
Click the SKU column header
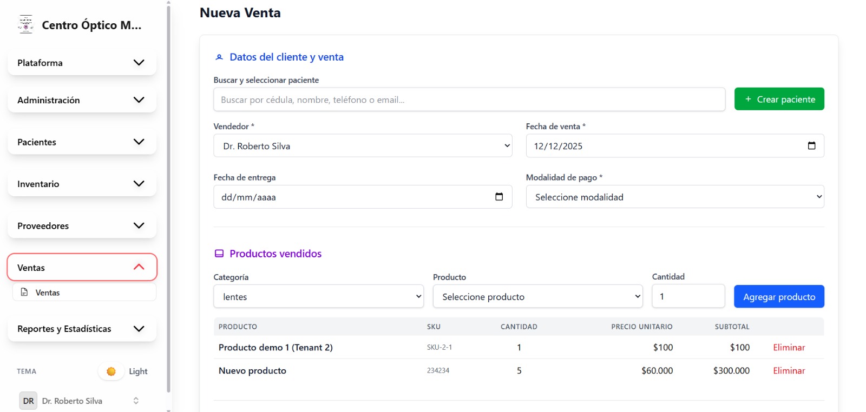(434, 327)
